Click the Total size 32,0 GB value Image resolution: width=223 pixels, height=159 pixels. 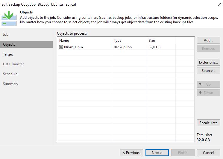[203, 140]
